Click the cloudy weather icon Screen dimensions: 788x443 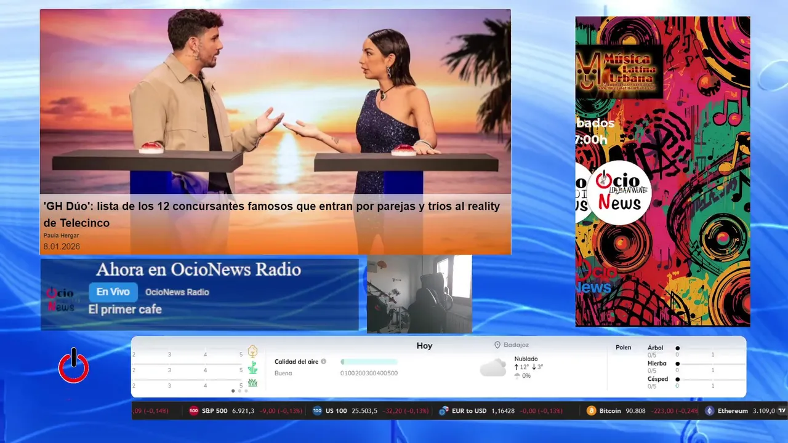(x=492, y=368)
